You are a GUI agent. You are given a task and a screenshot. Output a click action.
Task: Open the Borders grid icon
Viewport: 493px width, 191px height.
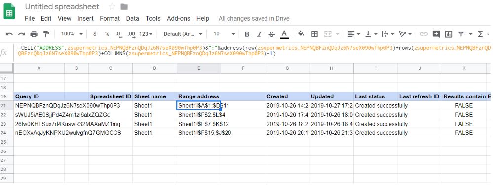(314, 34)
